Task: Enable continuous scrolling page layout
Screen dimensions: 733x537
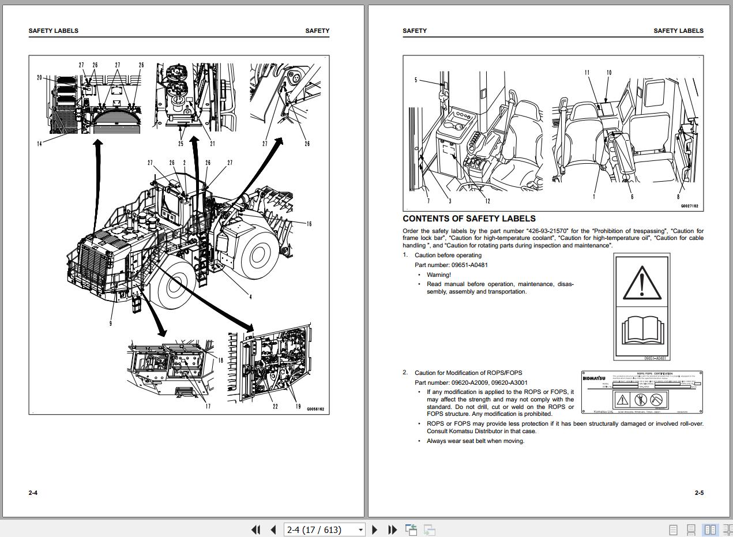Action: coord(691,530)
